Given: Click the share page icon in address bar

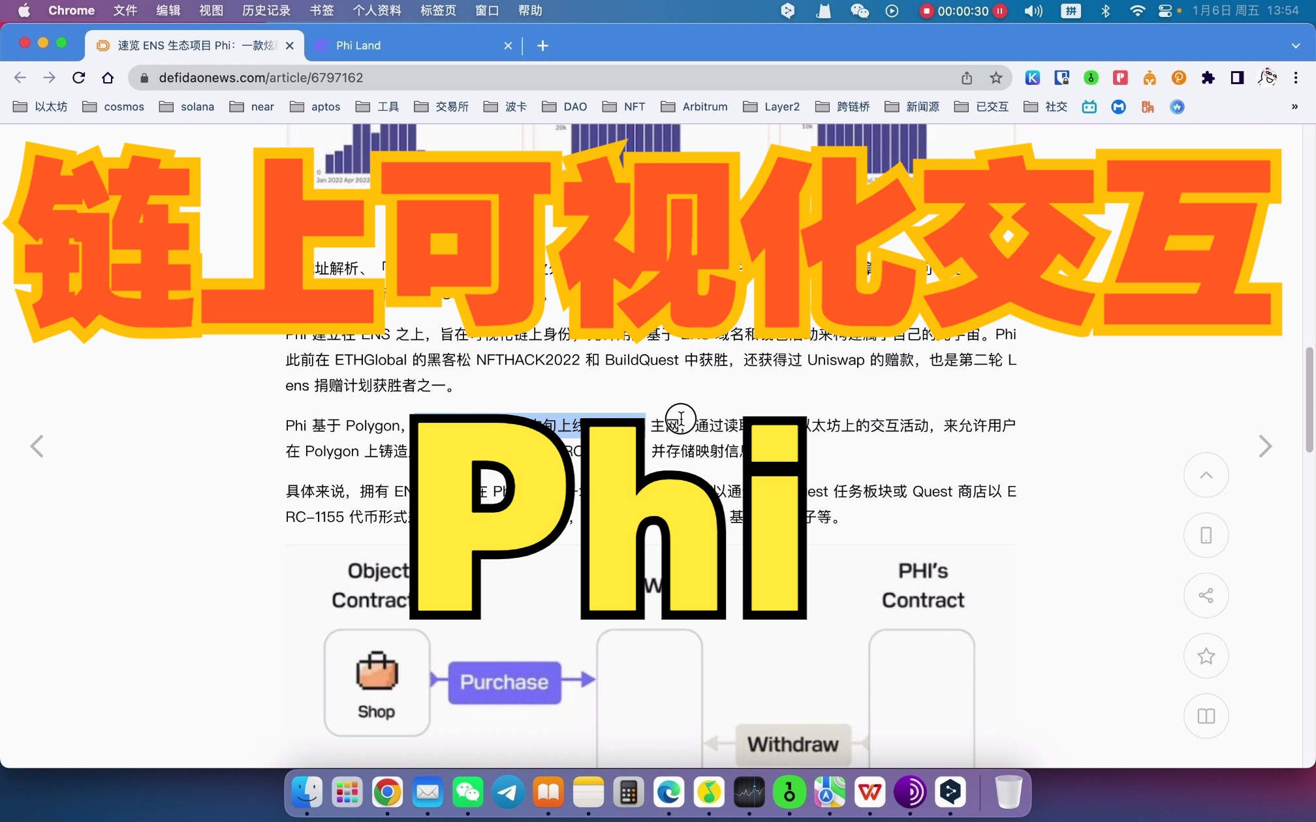Looking at the screenshot, I should point(967,78).
